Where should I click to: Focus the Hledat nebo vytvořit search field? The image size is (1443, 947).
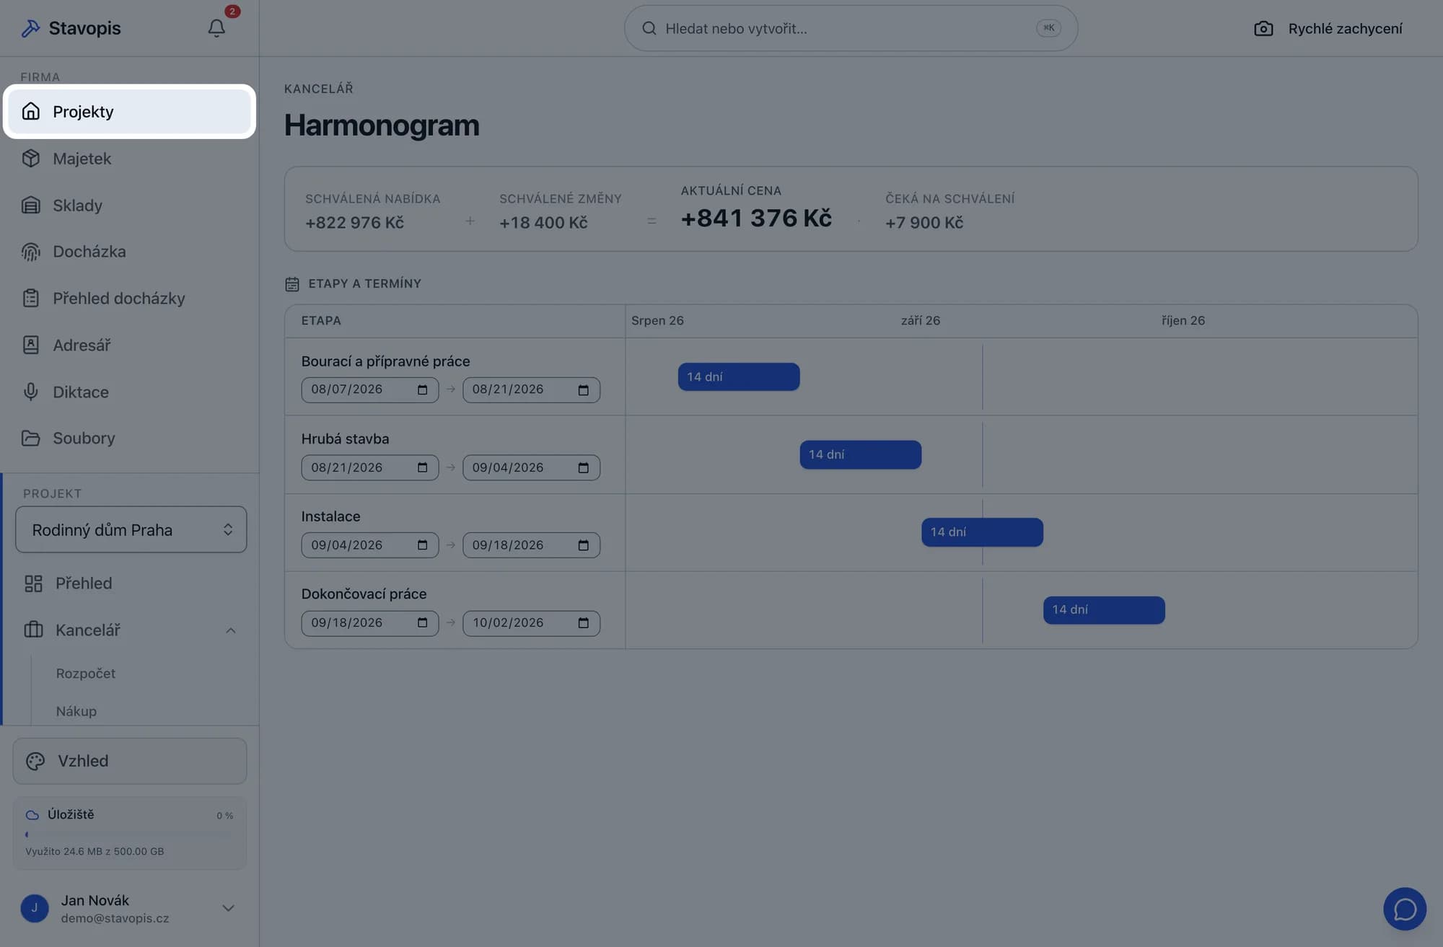click(x=851, y=28)
